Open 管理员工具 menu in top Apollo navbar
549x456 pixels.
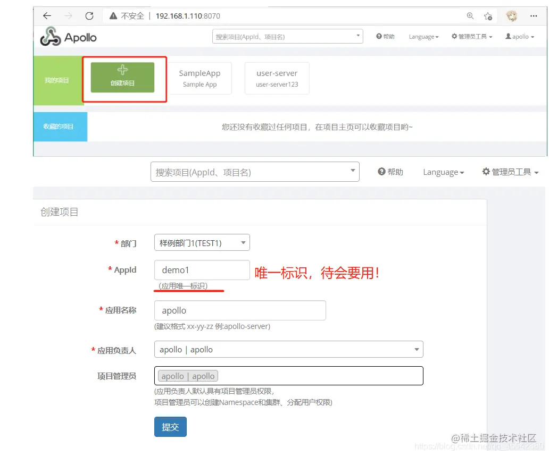[x=472, y=36]
